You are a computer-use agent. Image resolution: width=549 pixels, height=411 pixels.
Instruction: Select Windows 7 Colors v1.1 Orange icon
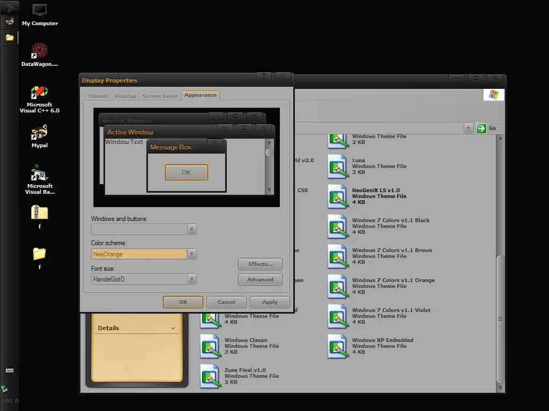click(x=338, y=286)
